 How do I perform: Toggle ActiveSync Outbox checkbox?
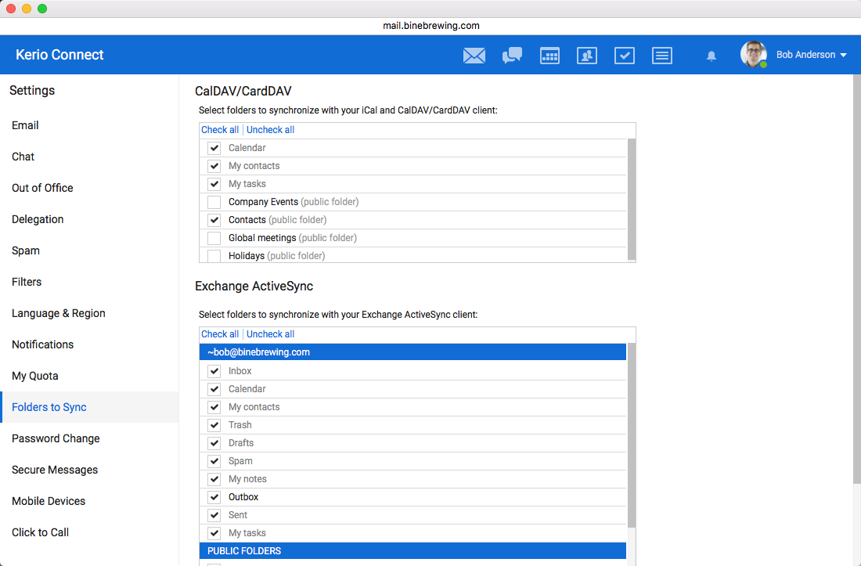tap(214, 497)
